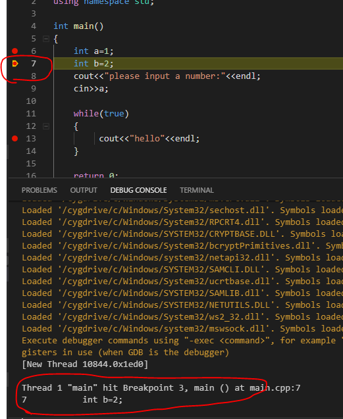343x419 pixels.
Task: Click line number 9 in the gutter
Action: click(x=34, y=88)
